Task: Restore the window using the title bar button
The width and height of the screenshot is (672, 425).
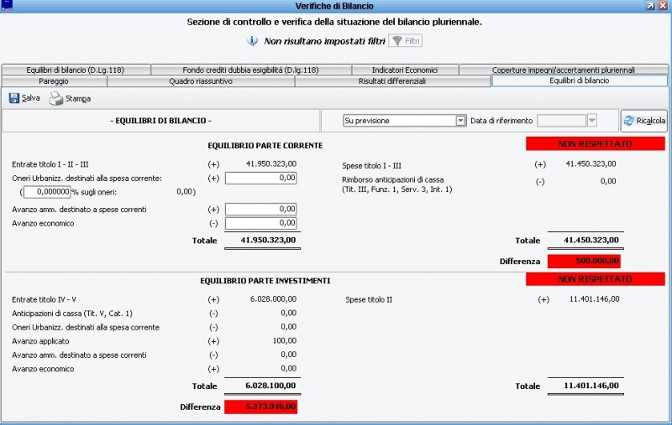Action: click(x=650, y=5)
